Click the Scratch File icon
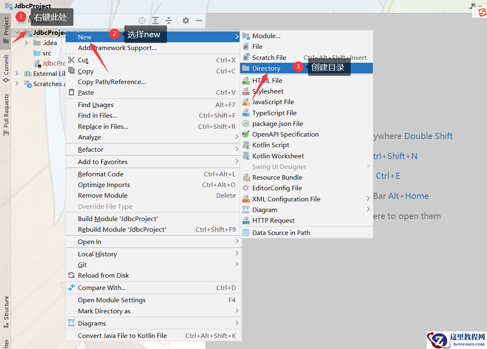The image size is (487, 349). [246, 57]
